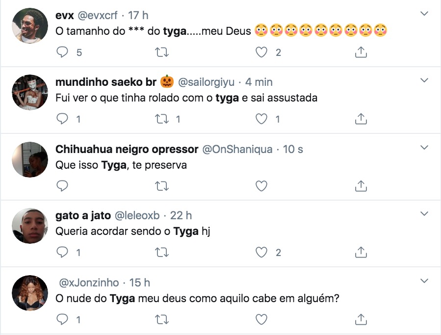The image size is (441, 335).
Task: Like Chihuahua neigro opressor's tweet
Action: 261,186
